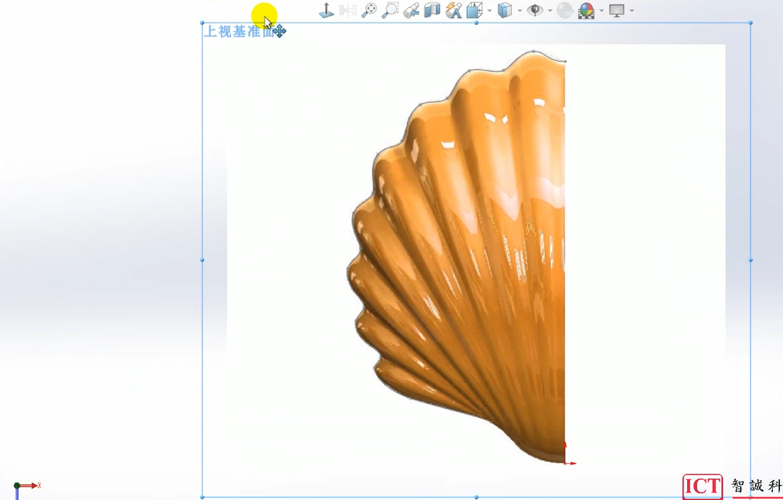Viewport: 783px width, 500px height.
Task: Open the View Settings dropdown arrow
Action: 632,11
